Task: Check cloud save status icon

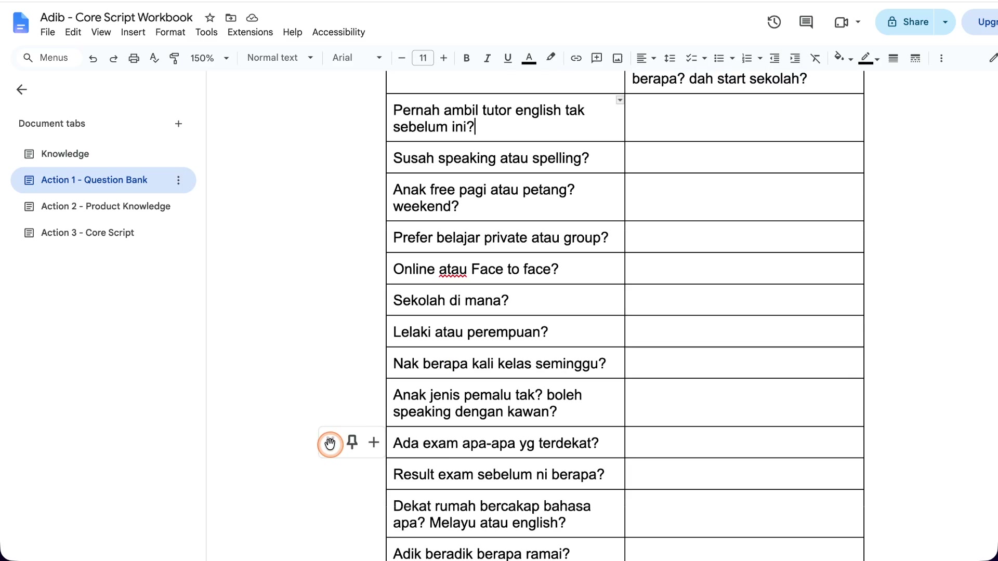Action: [x=252, y=18]
